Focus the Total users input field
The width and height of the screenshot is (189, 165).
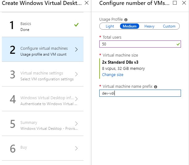coord(140,44)
